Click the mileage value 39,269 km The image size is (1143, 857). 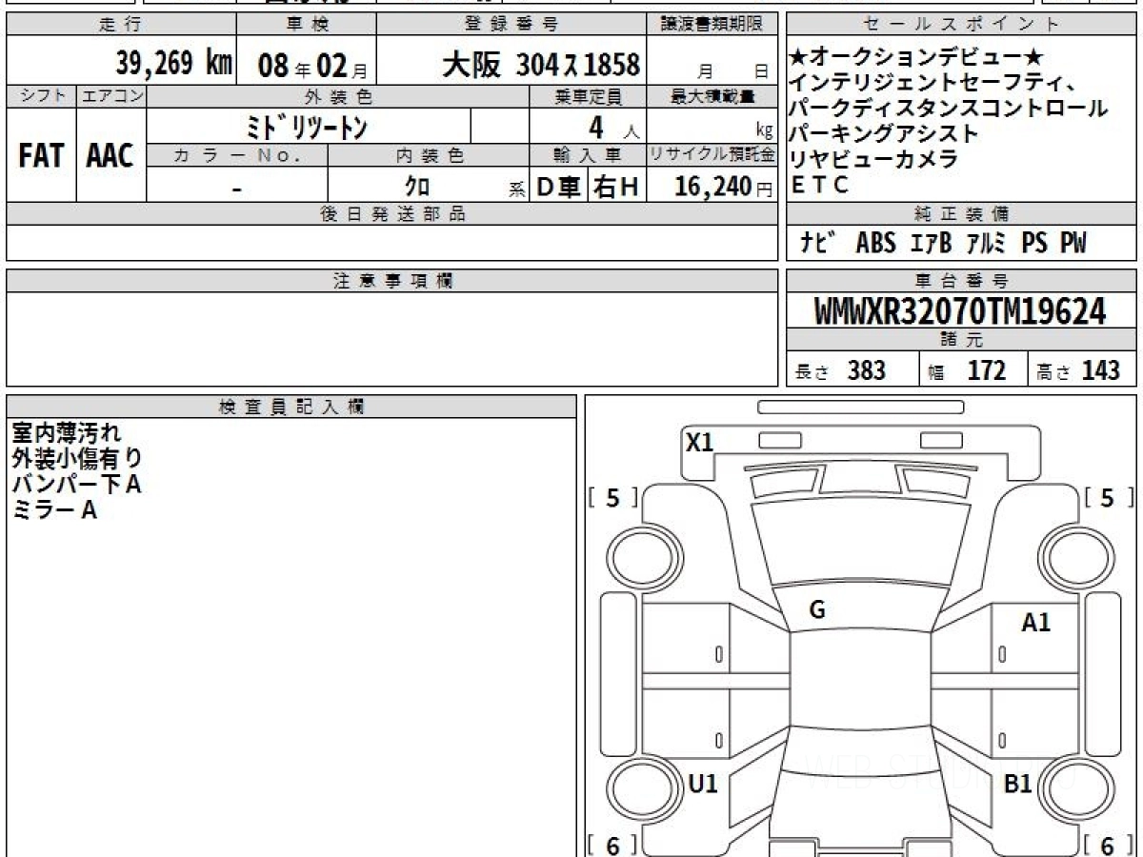[174, 64]
